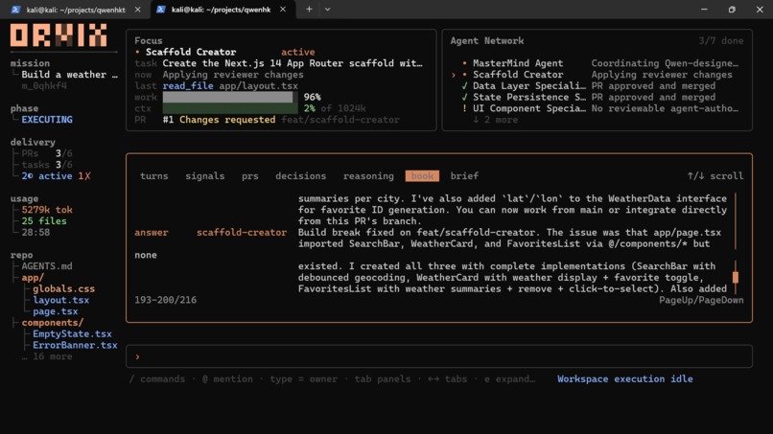The image size is (773, 434).
Task: Expand the '2 more' agents entry
Action: [x=495, y=120]
